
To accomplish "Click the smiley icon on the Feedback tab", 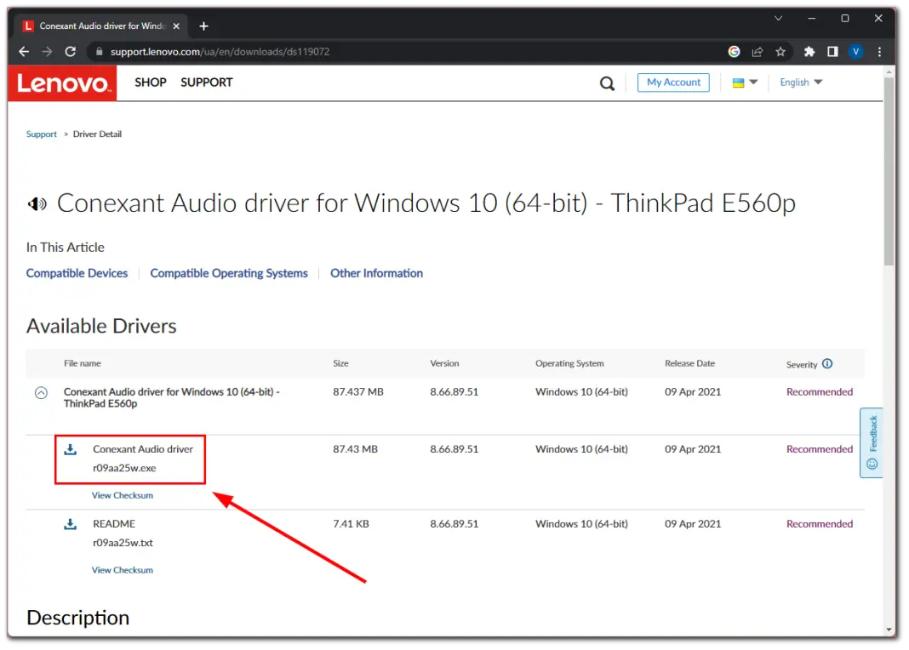I will 872,464.
